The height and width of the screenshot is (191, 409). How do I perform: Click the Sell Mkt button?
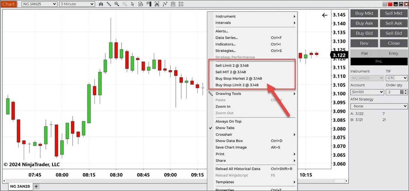[x=394, y=13]
